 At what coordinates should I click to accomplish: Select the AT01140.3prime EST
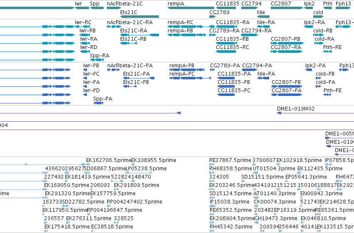tap(256, 198)
